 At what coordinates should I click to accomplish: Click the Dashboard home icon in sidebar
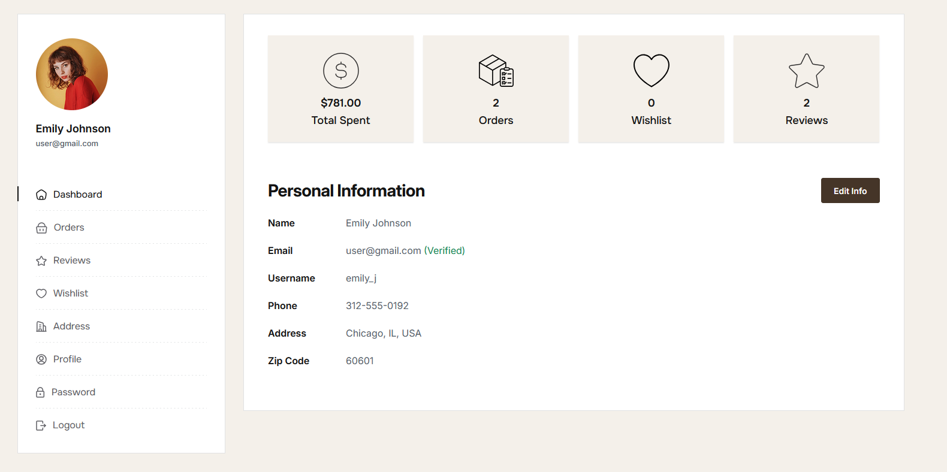click(41, 195)
